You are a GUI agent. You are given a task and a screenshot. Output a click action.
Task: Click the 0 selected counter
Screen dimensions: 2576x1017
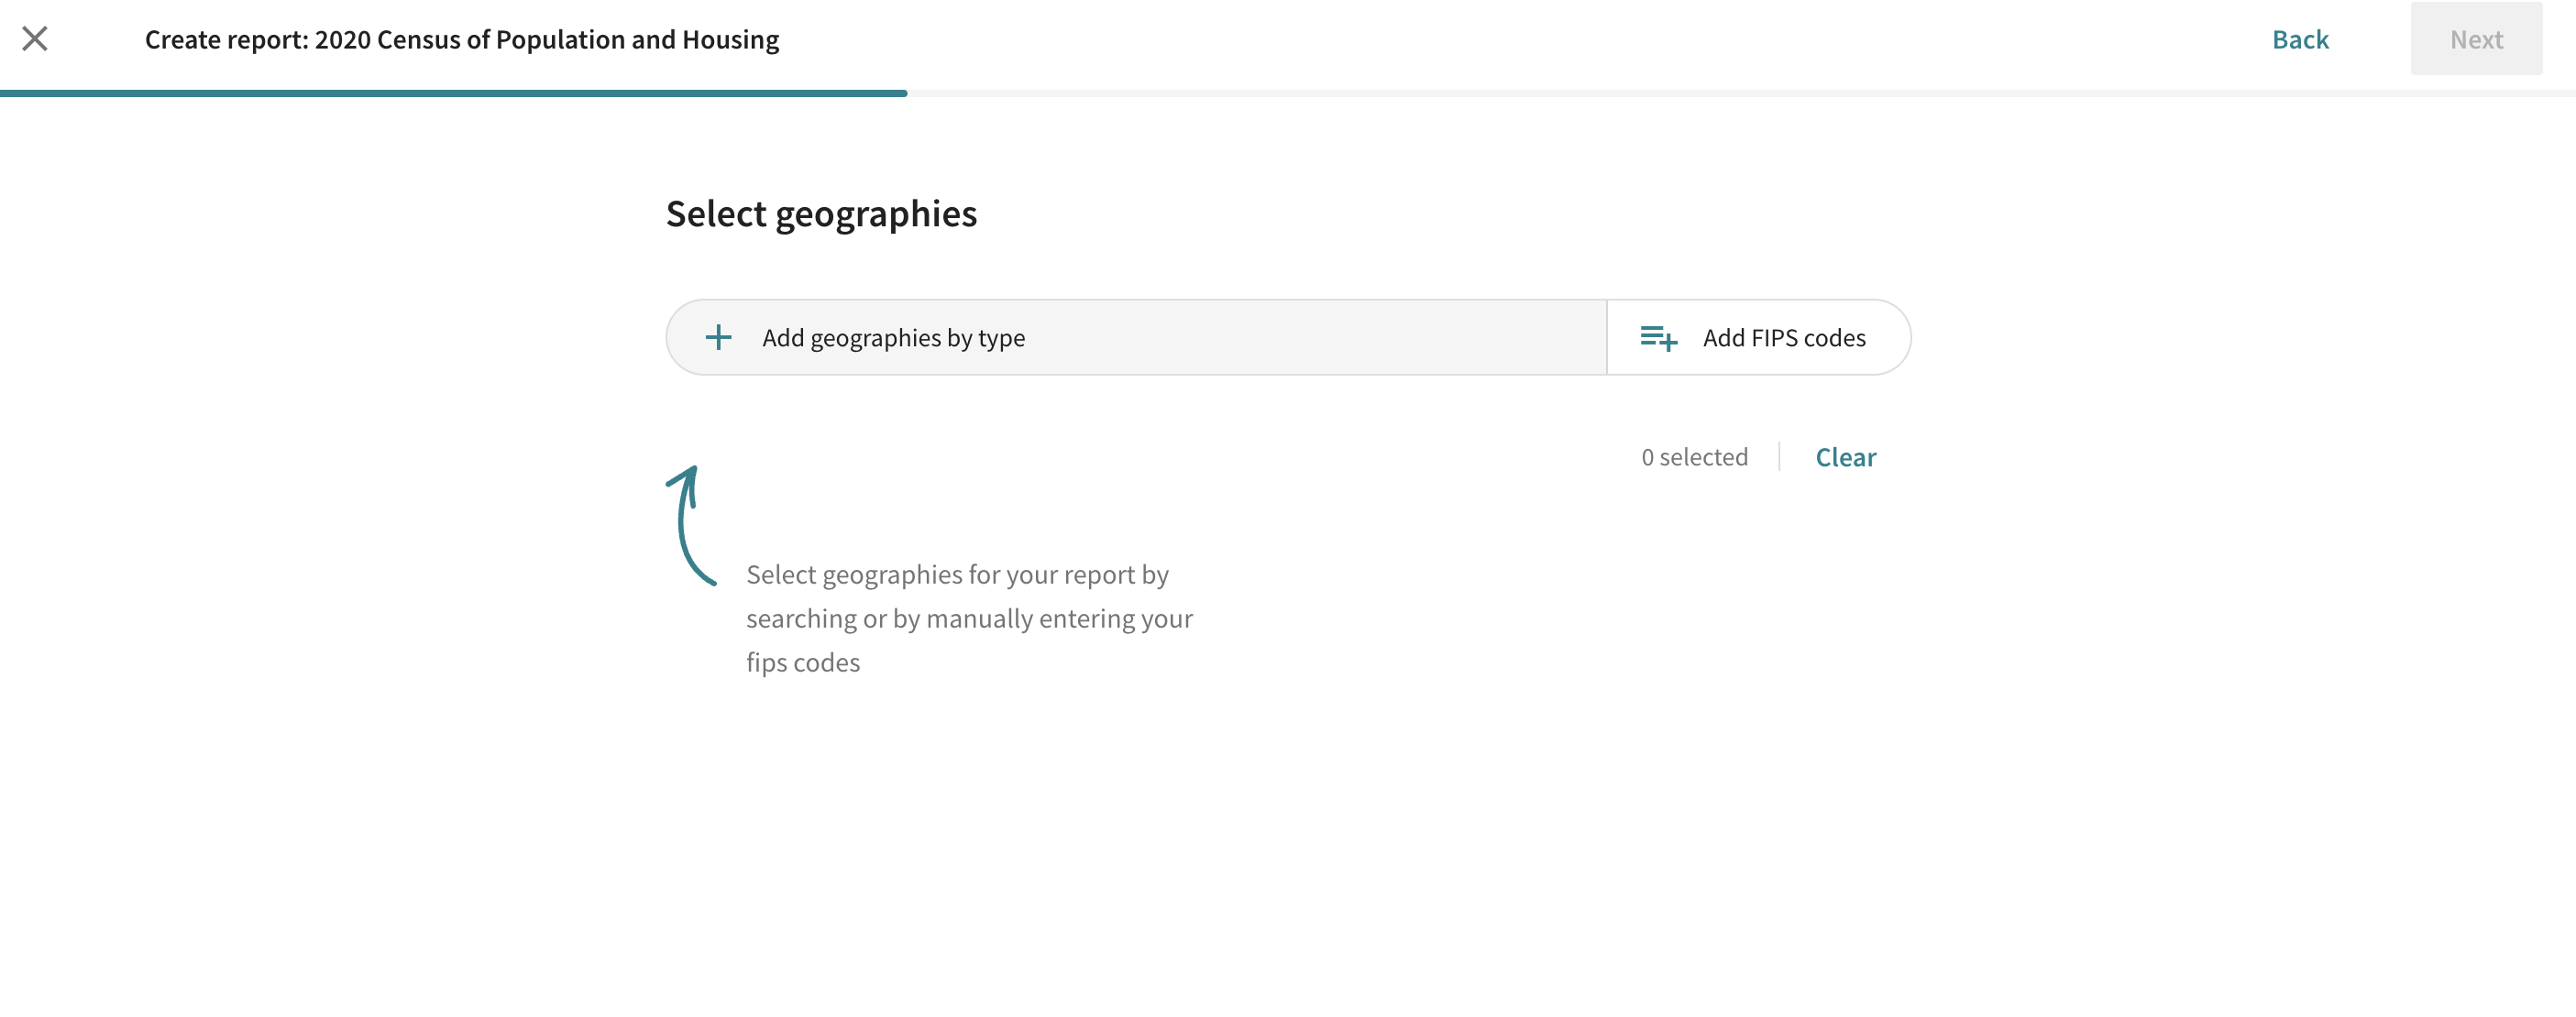[1694, 456]
